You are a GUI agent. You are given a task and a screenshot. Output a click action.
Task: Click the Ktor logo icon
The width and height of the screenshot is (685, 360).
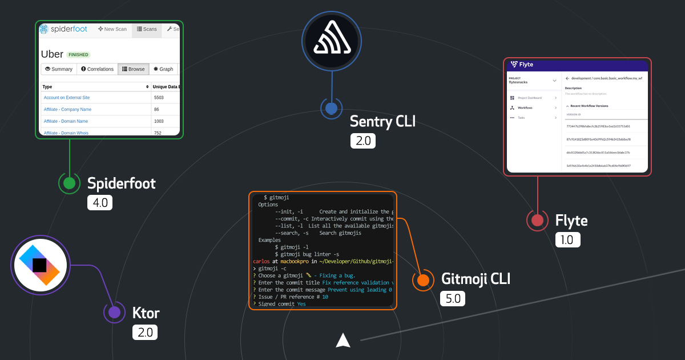click(x=40, y=265)
